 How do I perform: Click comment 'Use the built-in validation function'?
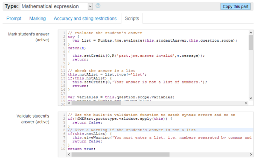[151, 115]
